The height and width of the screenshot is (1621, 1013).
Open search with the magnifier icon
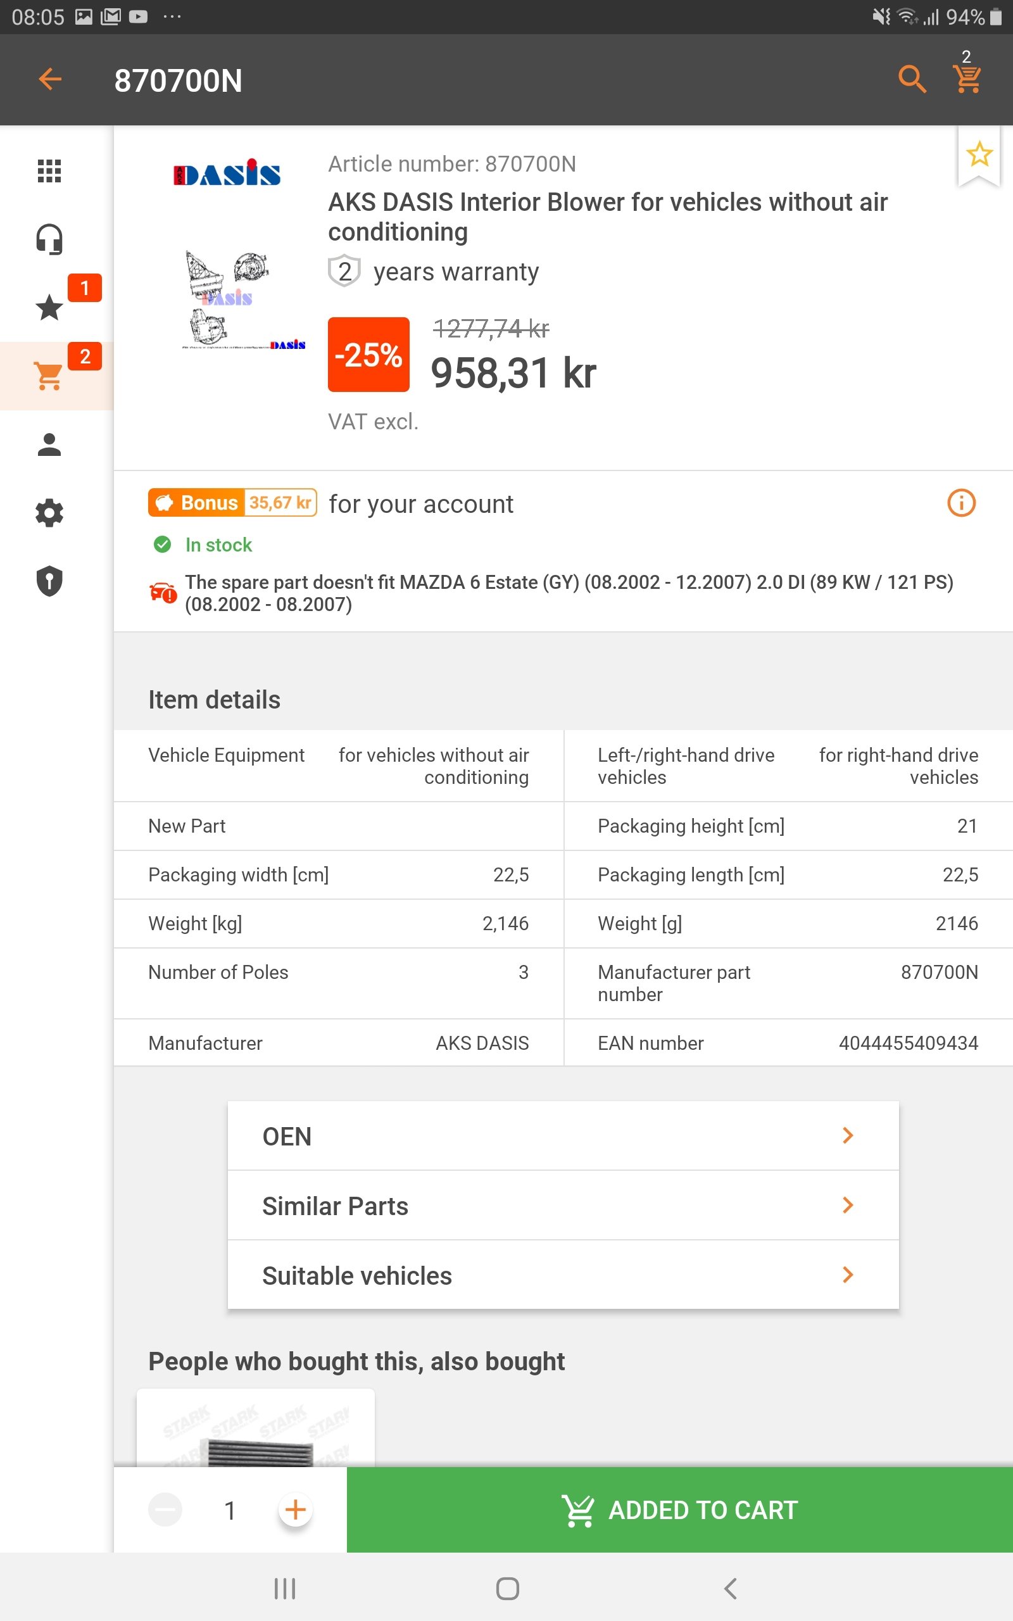coord(912,80)
